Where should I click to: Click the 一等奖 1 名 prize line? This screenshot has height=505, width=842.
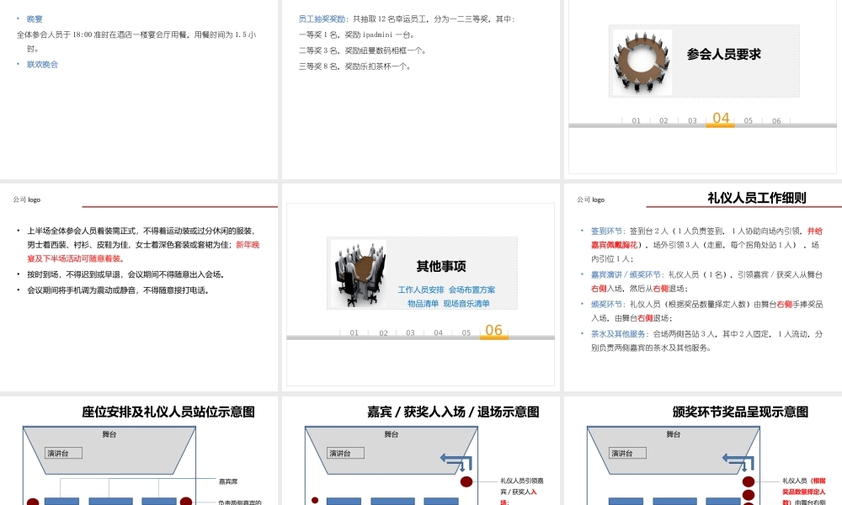[356, 35]
